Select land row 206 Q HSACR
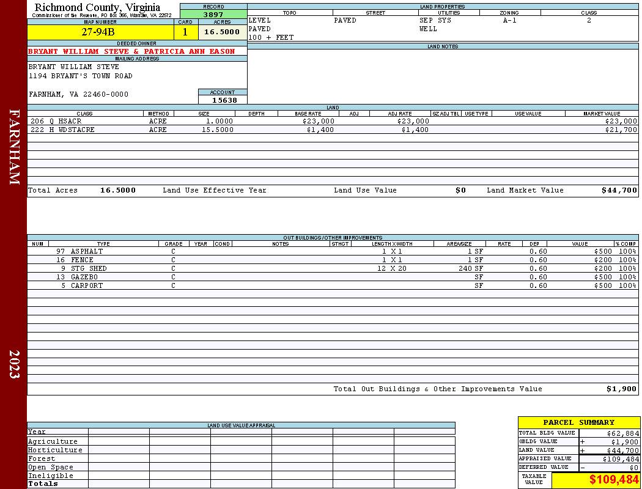 tap(333, 121)
